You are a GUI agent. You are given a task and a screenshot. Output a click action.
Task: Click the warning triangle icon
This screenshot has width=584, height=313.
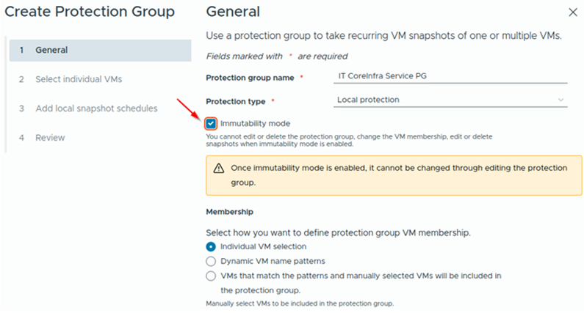pyautogui.click(x=219, y=168)
